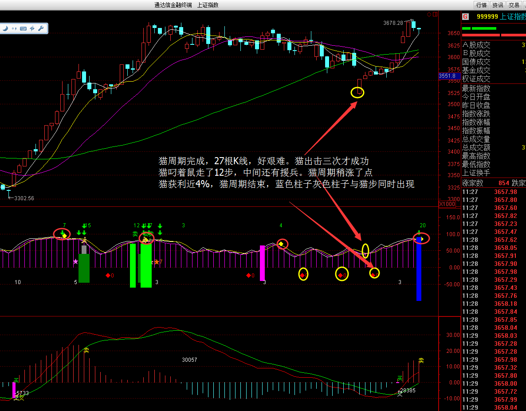Click the red diamond icon above the price axis
Viewport: 526px width, 411px height.
[x=429, y=15]
